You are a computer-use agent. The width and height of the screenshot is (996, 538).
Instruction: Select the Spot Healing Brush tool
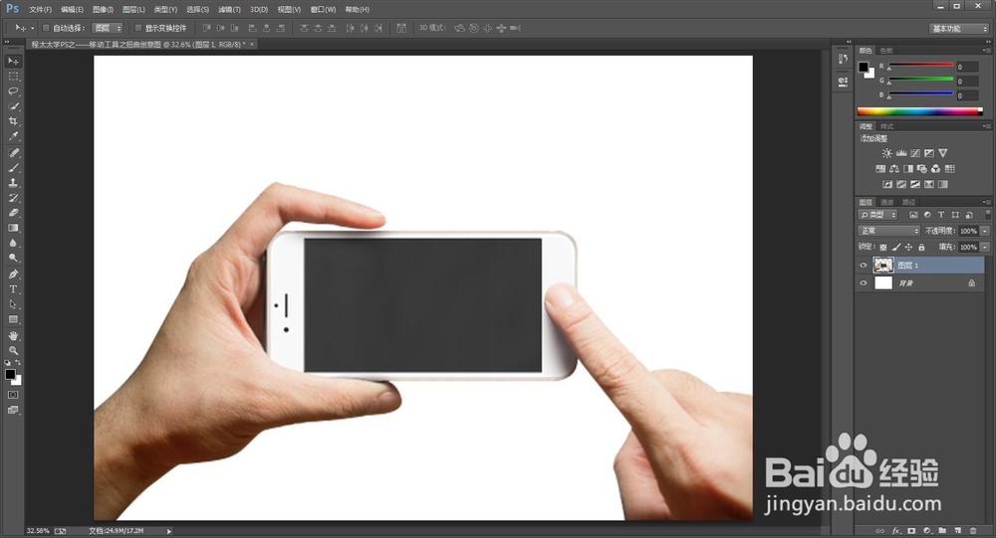[x=13, y=153]
